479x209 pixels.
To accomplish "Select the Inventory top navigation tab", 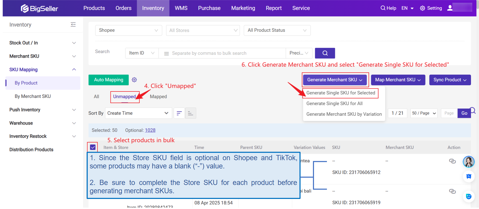I will [x=153, y=8].
